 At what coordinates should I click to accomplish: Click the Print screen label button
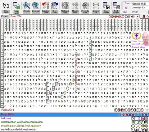(116, 12)
